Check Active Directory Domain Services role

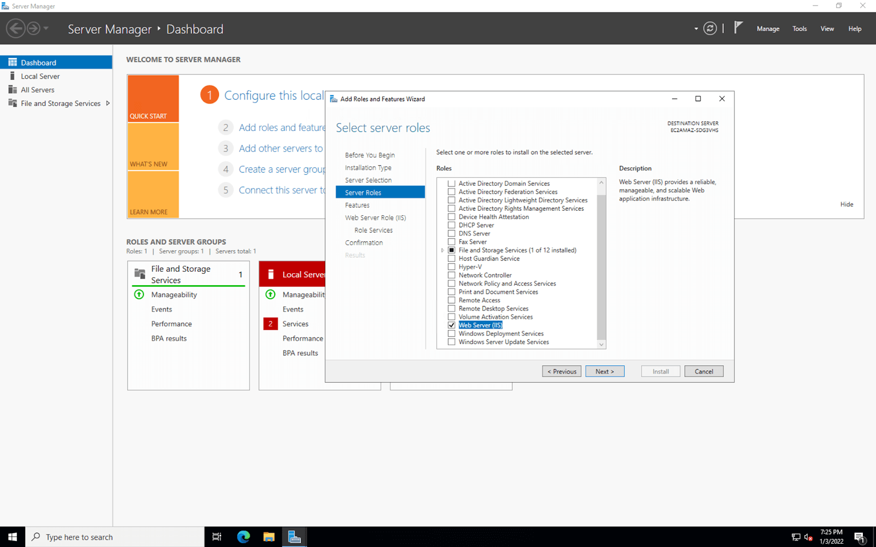click(x=452, y=183)
